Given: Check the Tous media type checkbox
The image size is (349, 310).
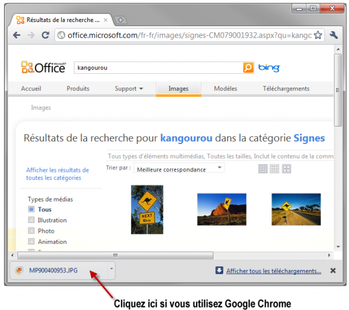Looking at the screenshot, I should coord(31,209).
